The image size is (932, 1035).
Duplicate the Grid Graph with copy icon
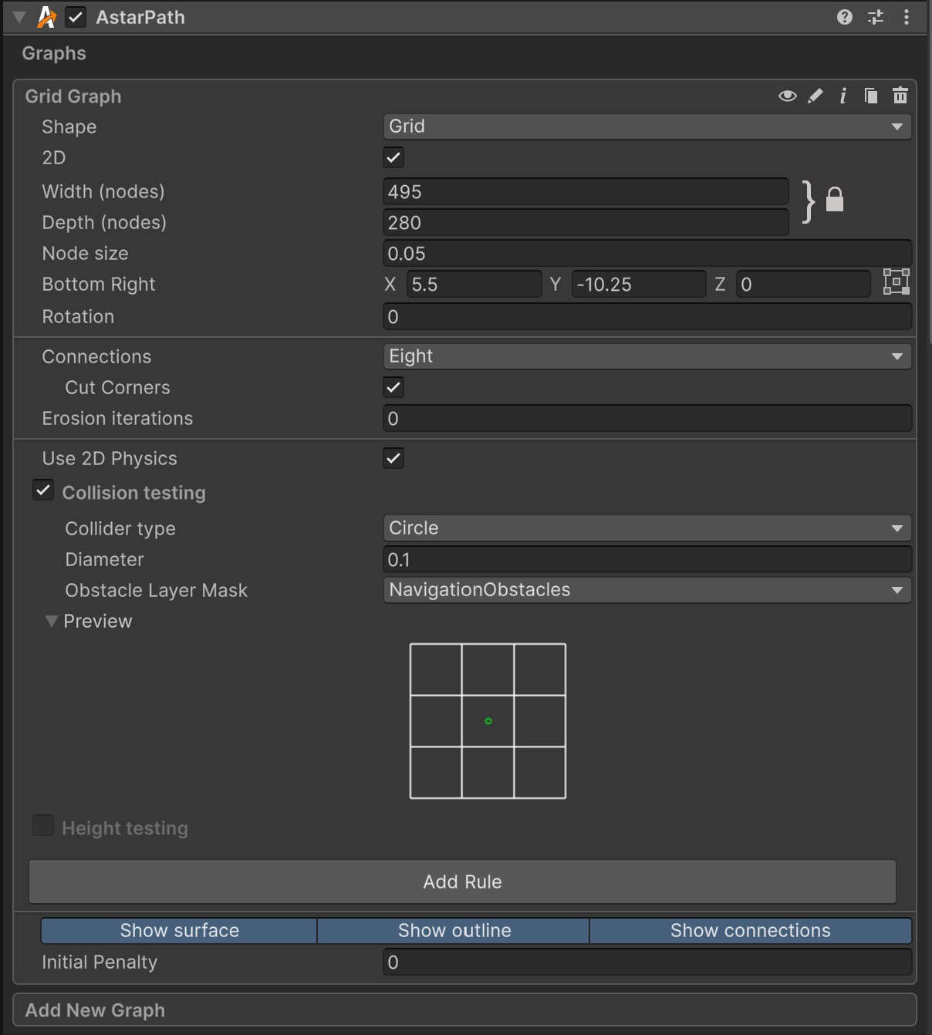(x=871, y=96)
